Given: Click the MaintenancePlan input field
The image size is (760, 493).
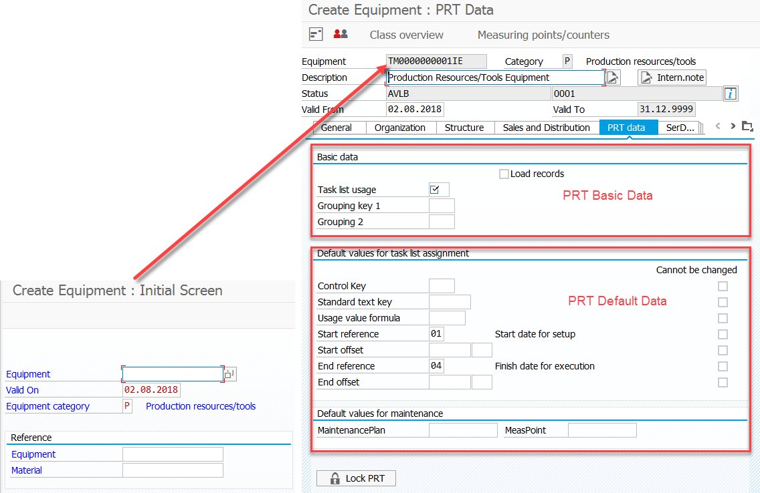Looking at the screenshot, I should (463, 430).
